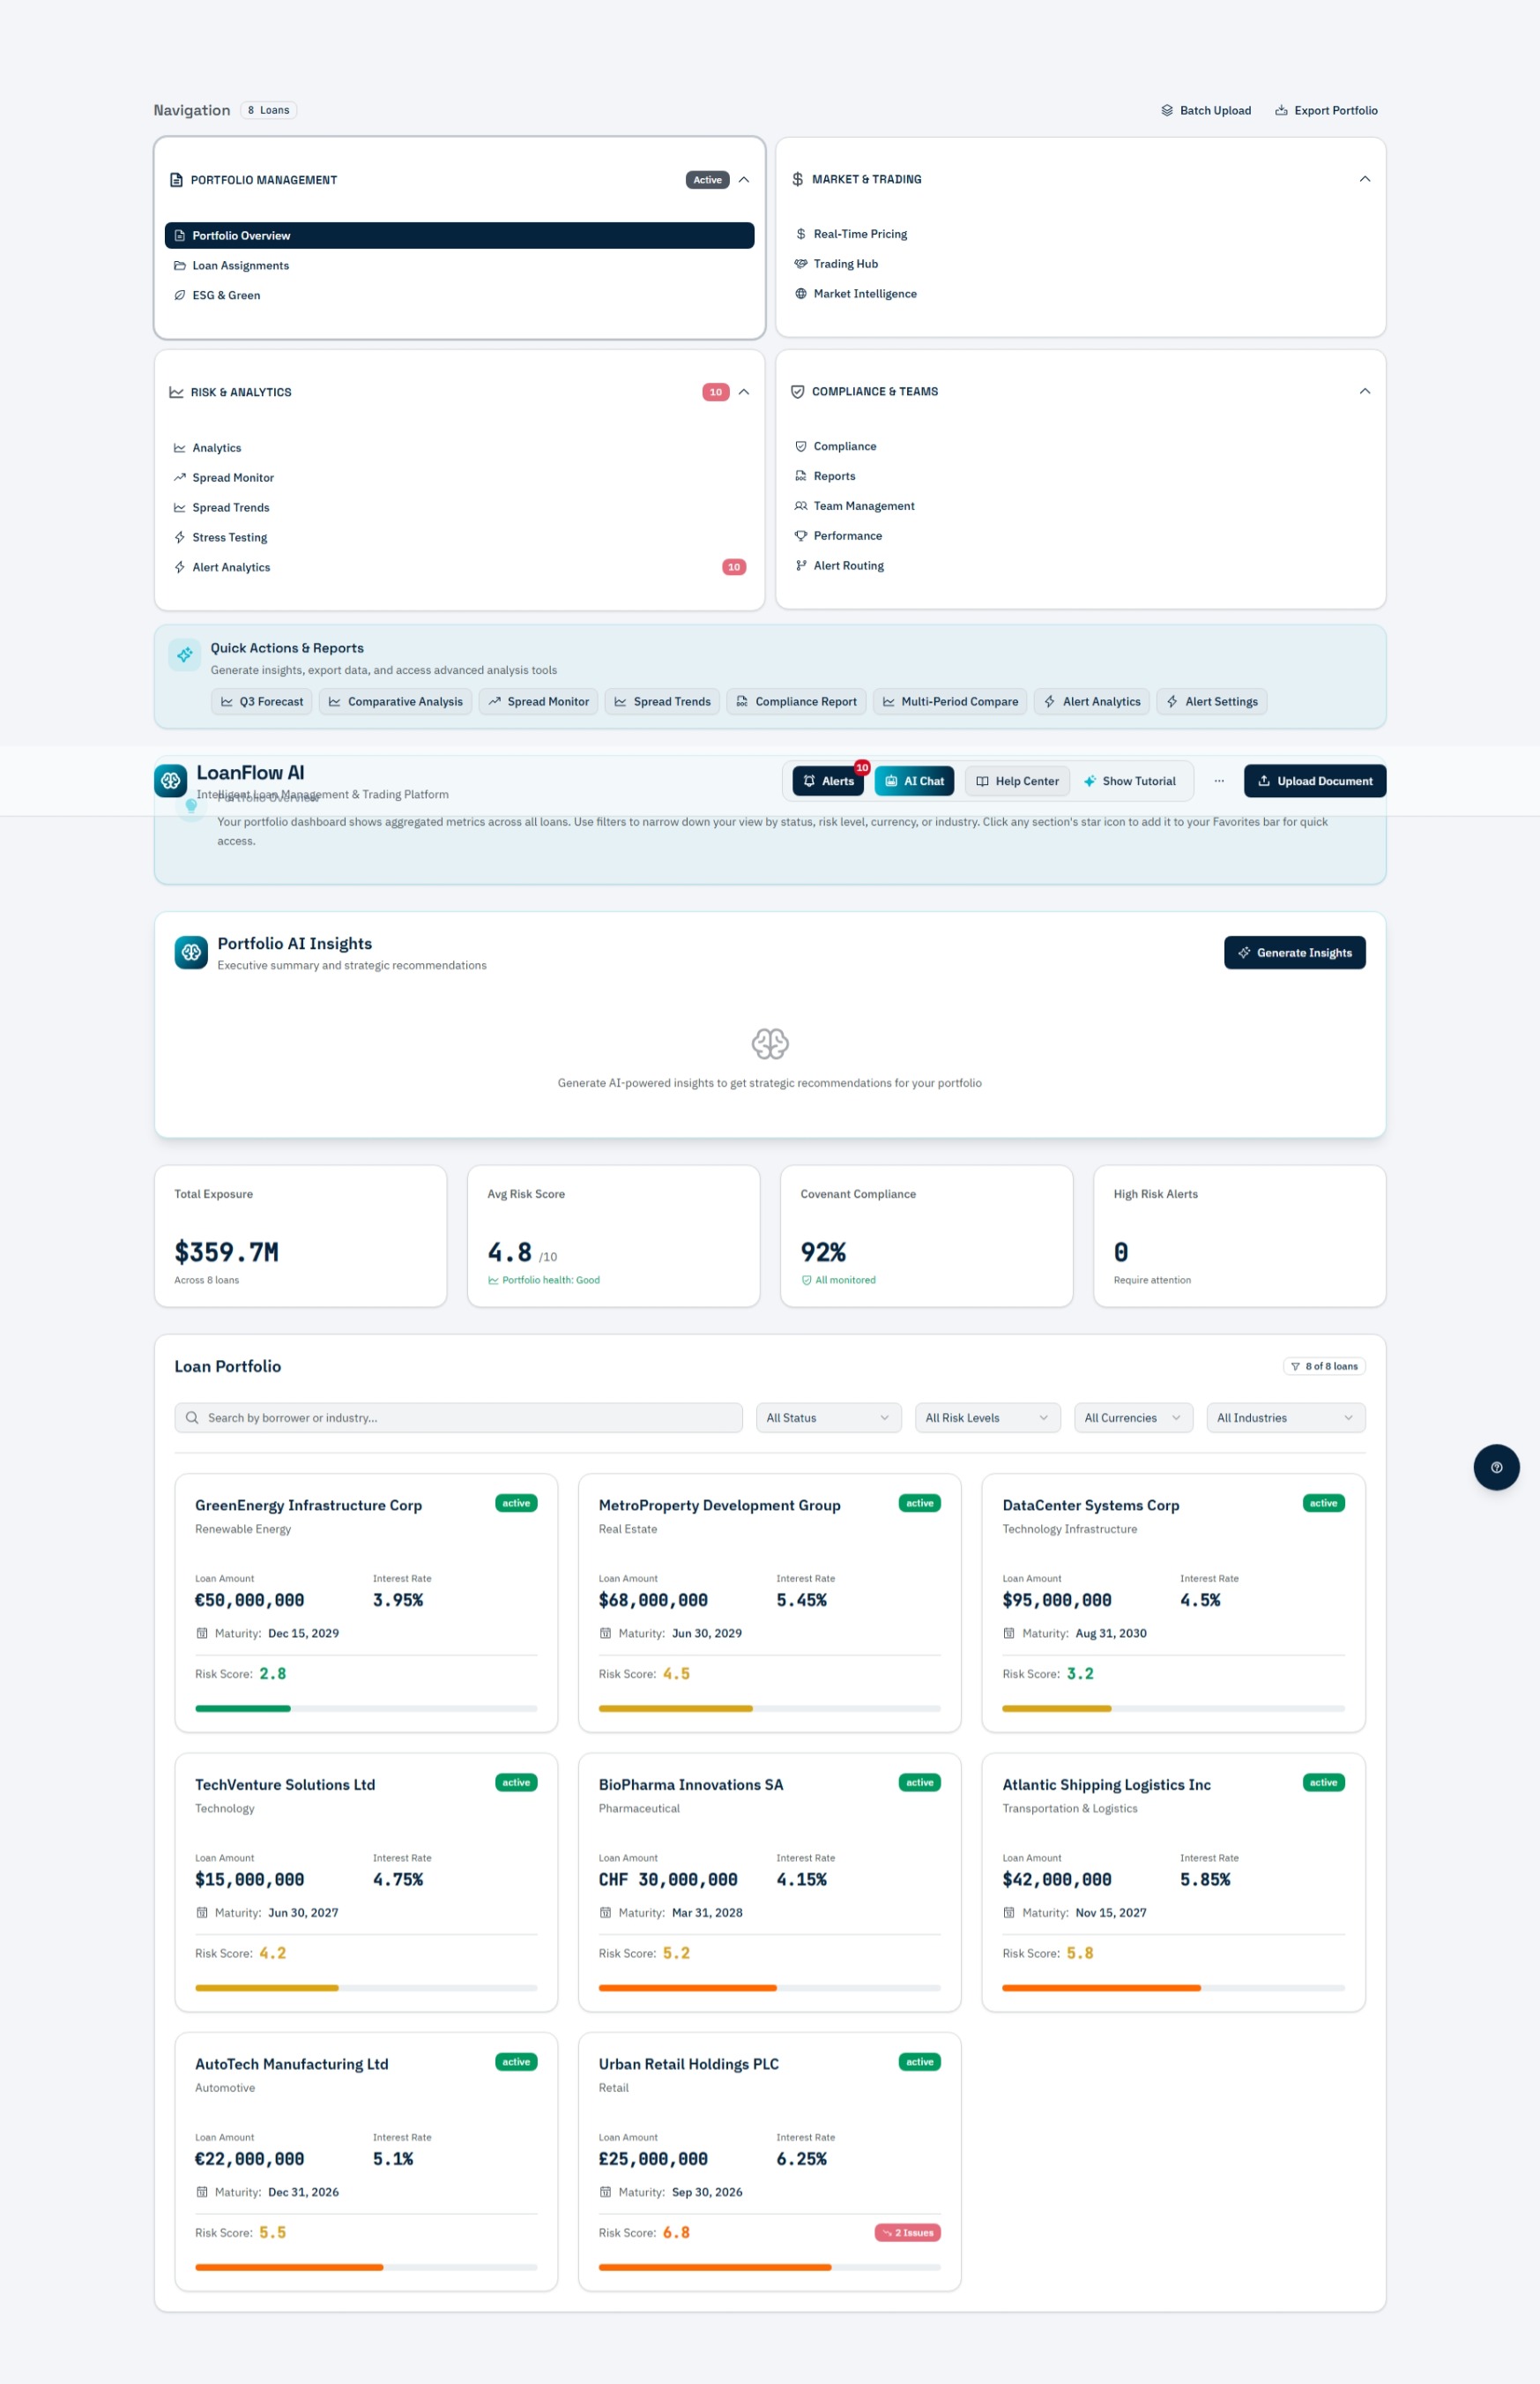Click the Alert Settings quick action

pyautogui.click(x=1211, y=701)
